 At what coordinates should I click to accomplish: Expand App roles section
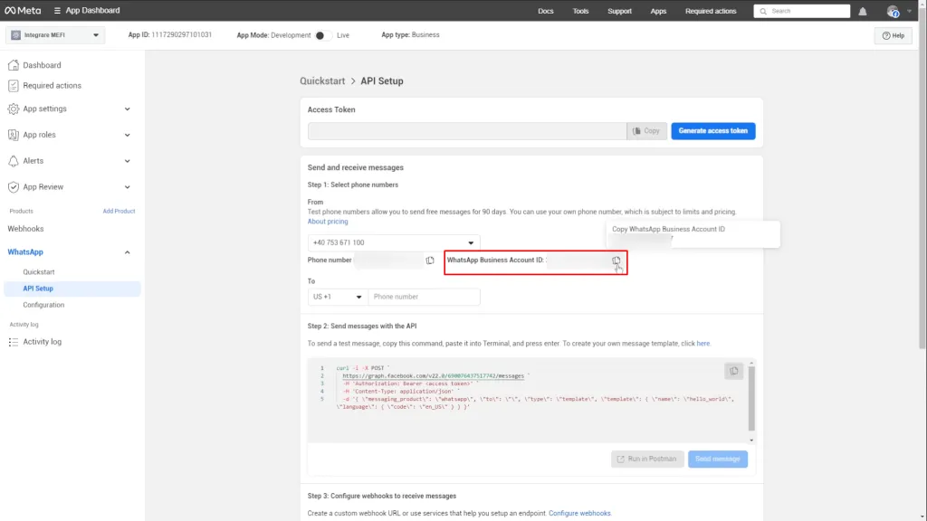point(127,135)
